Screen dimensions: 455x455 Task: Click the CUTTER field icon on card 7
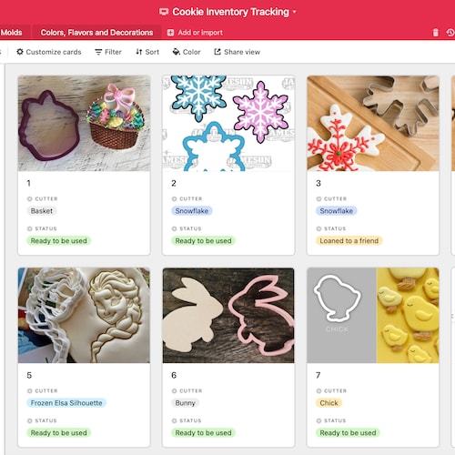click(x=318, y=391)
